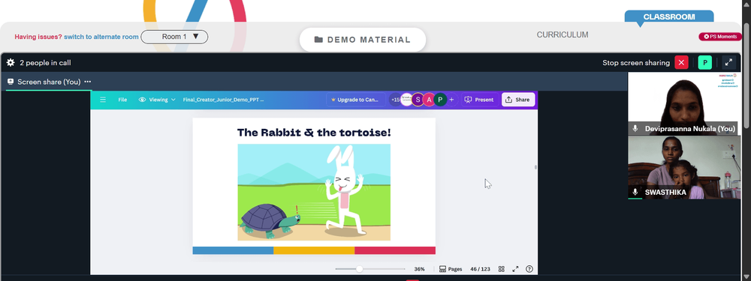Add a collaborator with plus icon
This screenshot has width=751, height=281.
tap(451, 100)
